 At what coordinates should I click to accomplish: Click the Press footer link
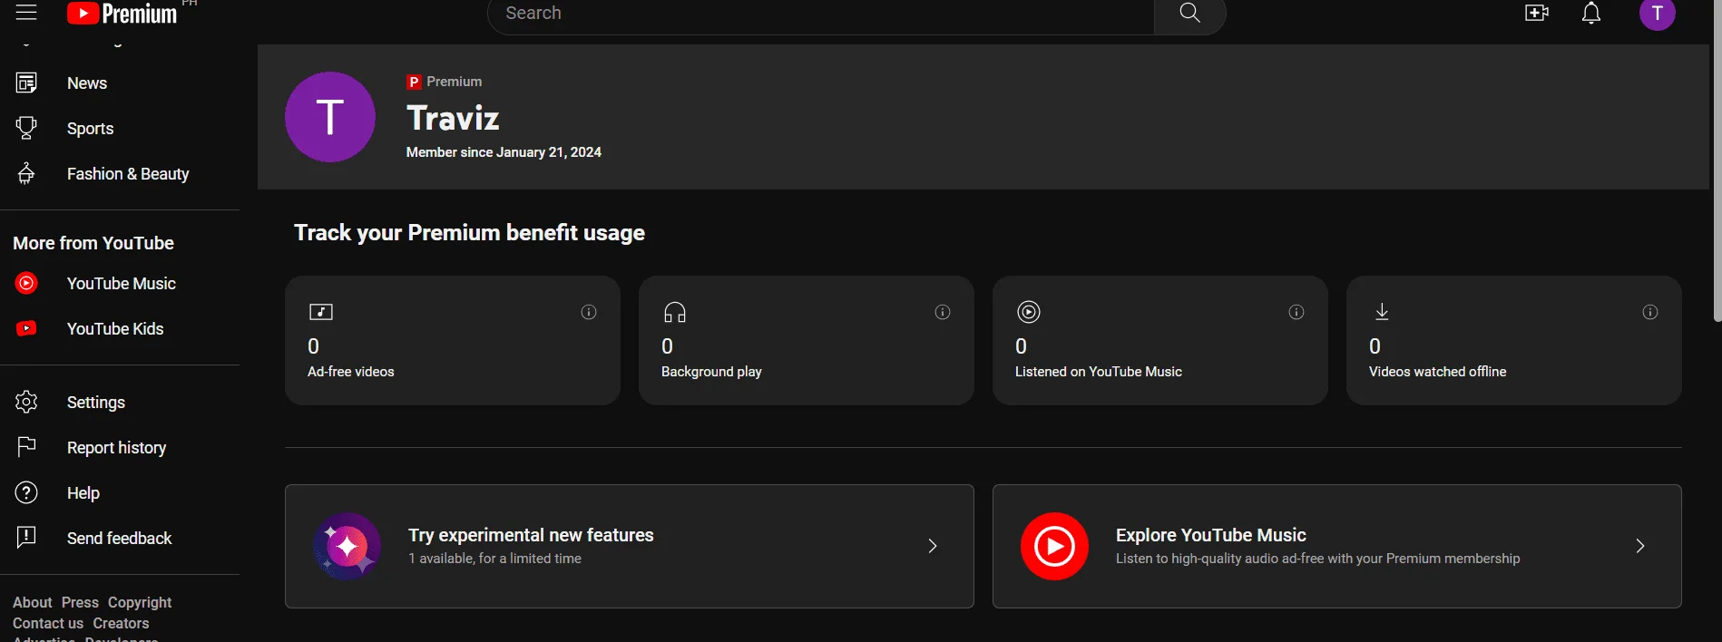[x=80, y=602]
